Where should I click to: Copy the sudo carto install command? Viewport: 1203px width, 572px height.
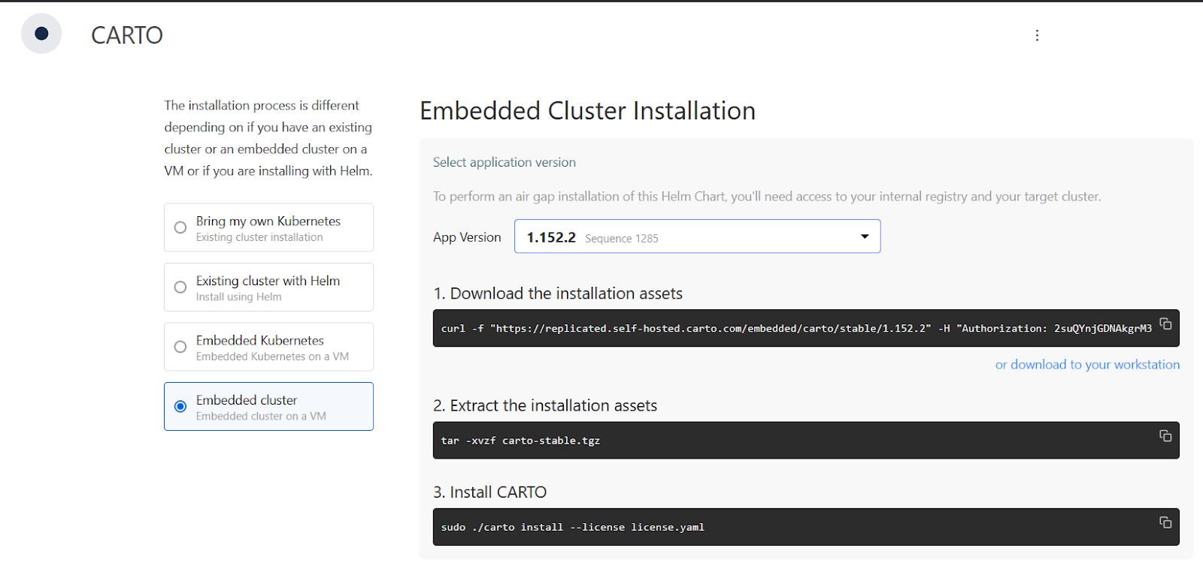[1165, 522]
